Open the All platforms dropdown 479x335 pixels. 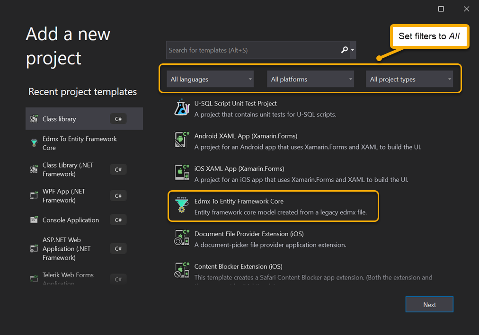(x=310, y=79)
